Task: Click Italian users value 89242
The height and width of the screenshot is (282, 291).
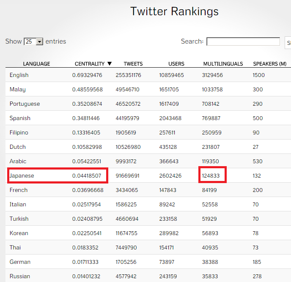Action: point(167,205)
